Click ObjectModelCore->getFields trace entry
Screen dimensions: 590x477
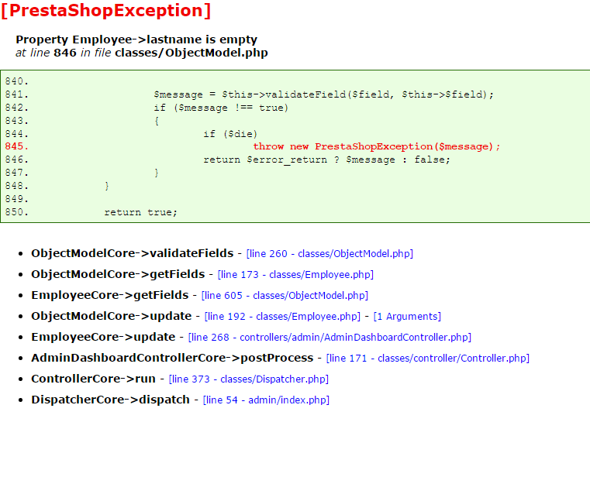[118, 274]
